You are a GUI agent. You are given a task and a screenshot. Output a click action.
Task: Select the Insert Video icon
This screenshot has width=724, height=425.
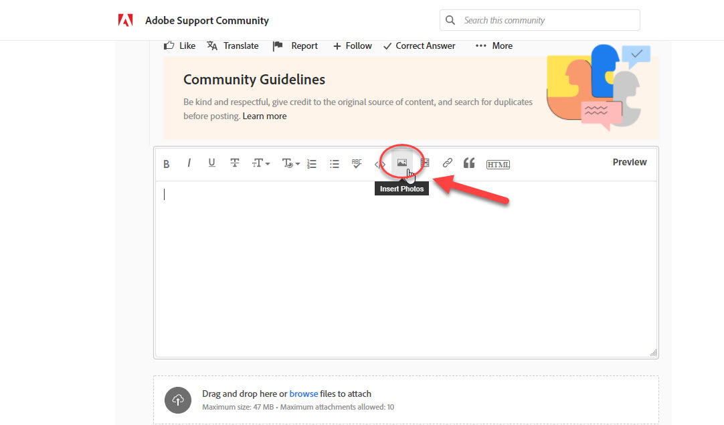(425, 163)
